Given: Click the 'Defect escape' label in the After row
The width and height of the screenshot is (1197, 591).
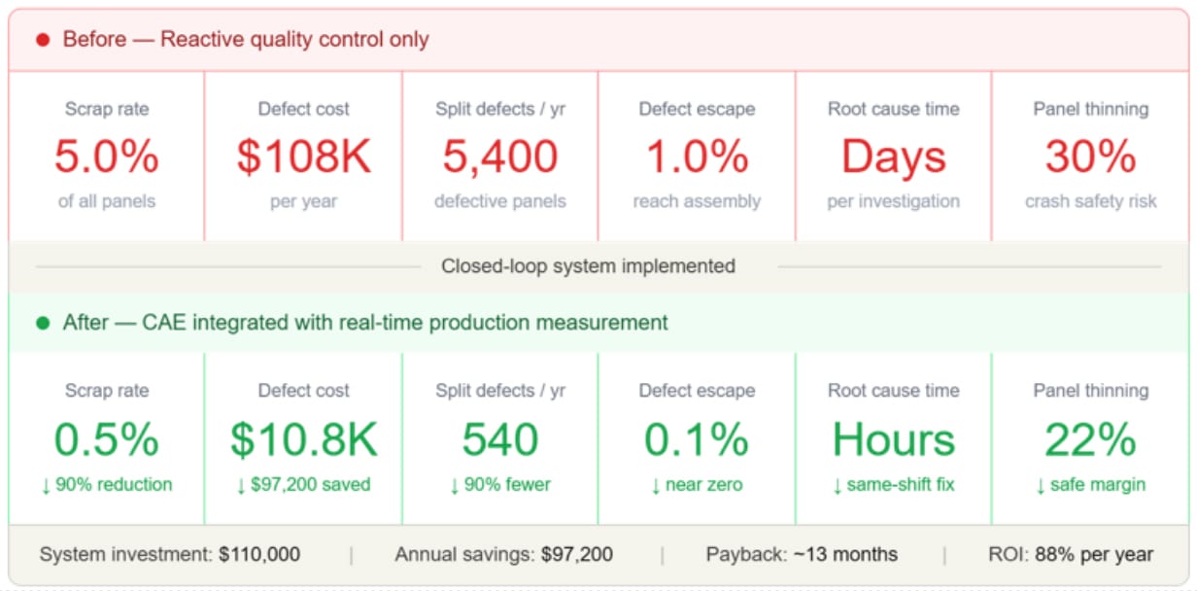Looking at the screenshot, I should click(x=697, y=391).
